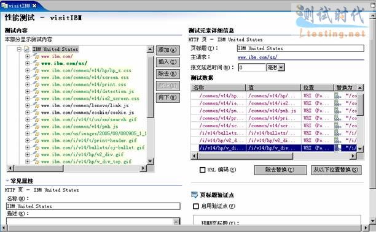Click the request icon beside www.ibm.com/us/
Image resolution: width=376 pixels, height=232 pixels.
(36, 63)
